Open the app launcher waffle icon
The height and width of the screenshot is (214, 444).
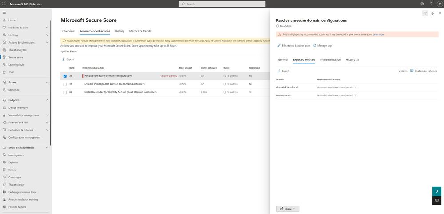pyautogui.click(x=4, y=4)
